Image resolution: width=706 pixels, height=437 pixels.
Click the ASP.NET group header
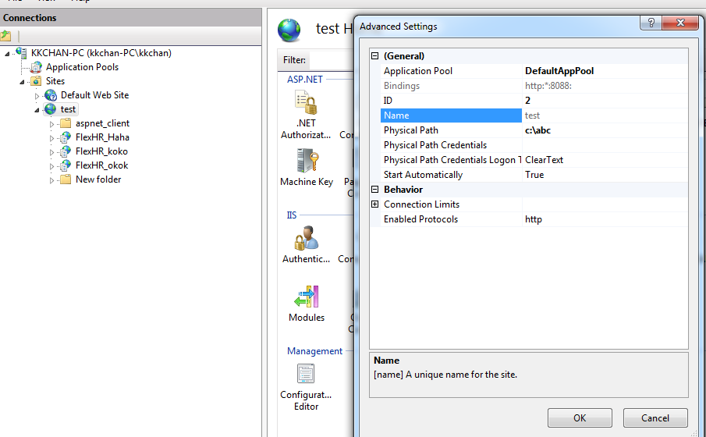click(x=305, y=80)
